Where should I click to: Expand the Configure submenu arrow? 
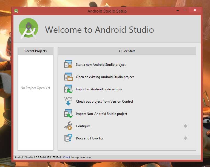coord(186,126)
